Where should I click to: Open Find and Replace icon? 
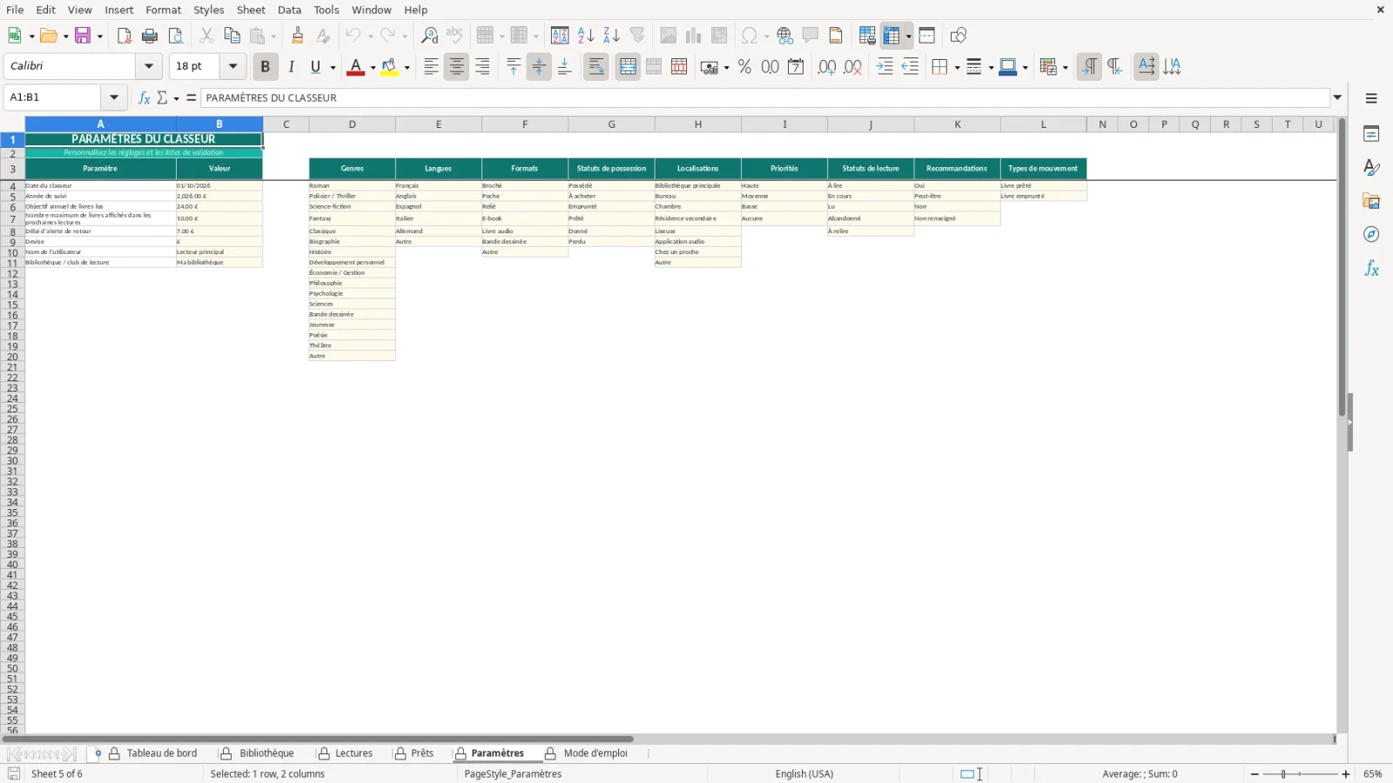point(429,36)
